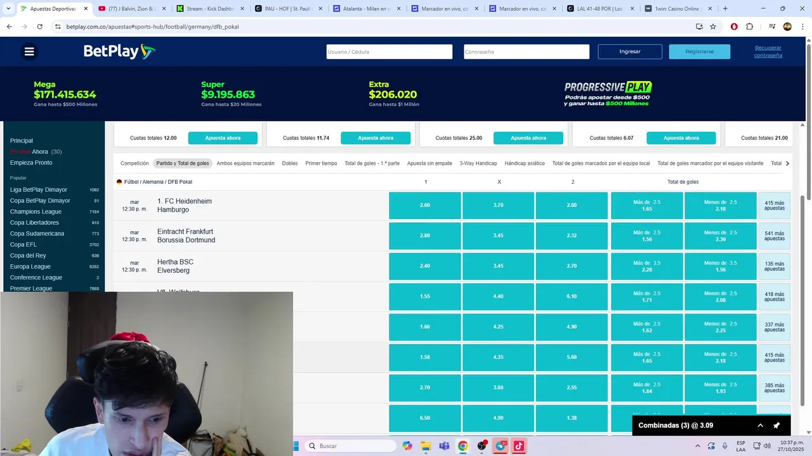Open the Chrome three-dot menu

tap(802, 27)
